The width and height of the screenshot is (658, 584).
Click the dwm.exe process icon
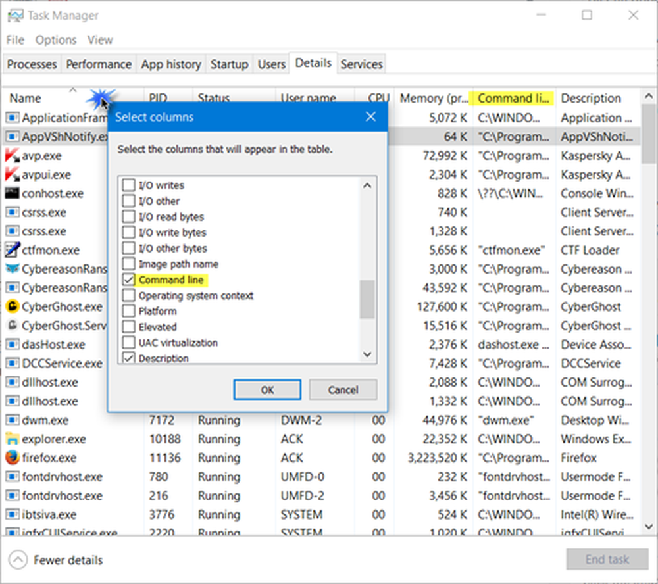coord(12,420)
